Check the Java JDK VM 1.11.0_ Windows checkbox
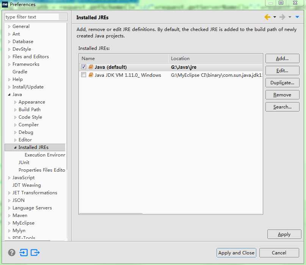This screenshot has width=306, height=265. point(83,75)
